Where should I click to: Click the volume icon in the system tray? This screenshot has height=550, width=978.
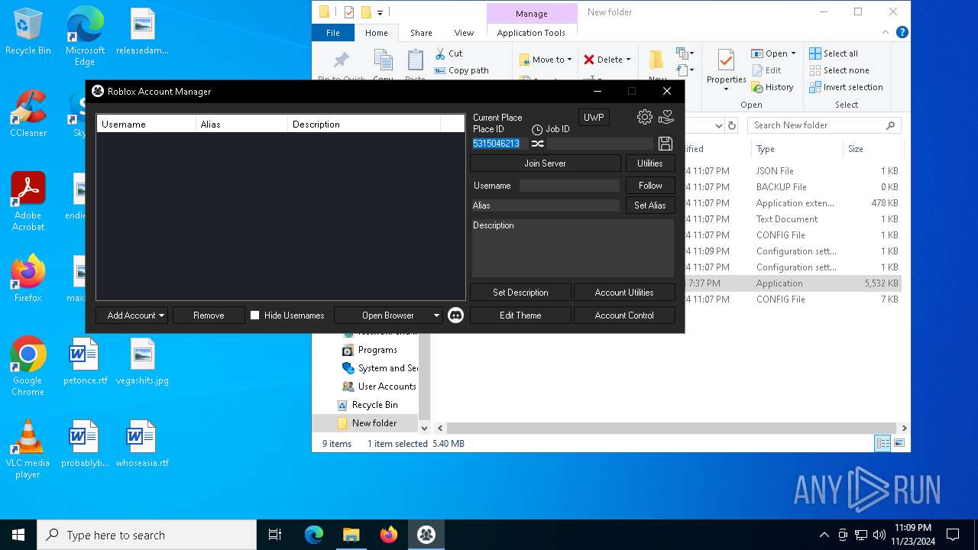click(879, 535)
